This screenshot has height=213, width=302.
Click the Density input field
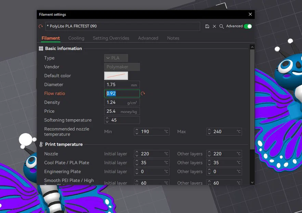tap(122, 103)
